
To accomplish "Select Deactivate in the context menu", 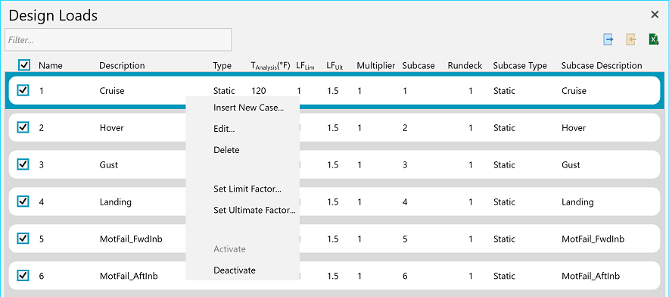I will [x=235, y=270].
